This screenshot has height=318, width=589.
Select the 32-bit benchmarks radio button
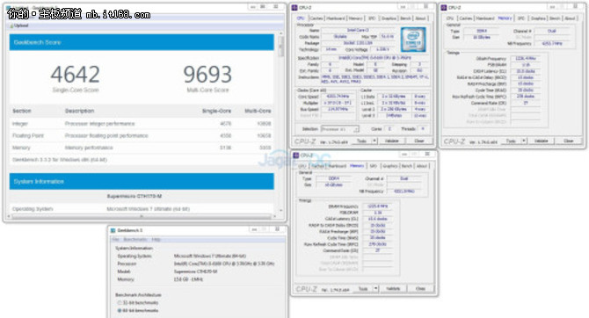pos(120,302)
